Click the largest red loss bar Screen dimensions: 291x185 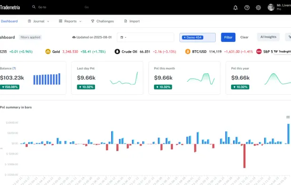tap(244, 156)
